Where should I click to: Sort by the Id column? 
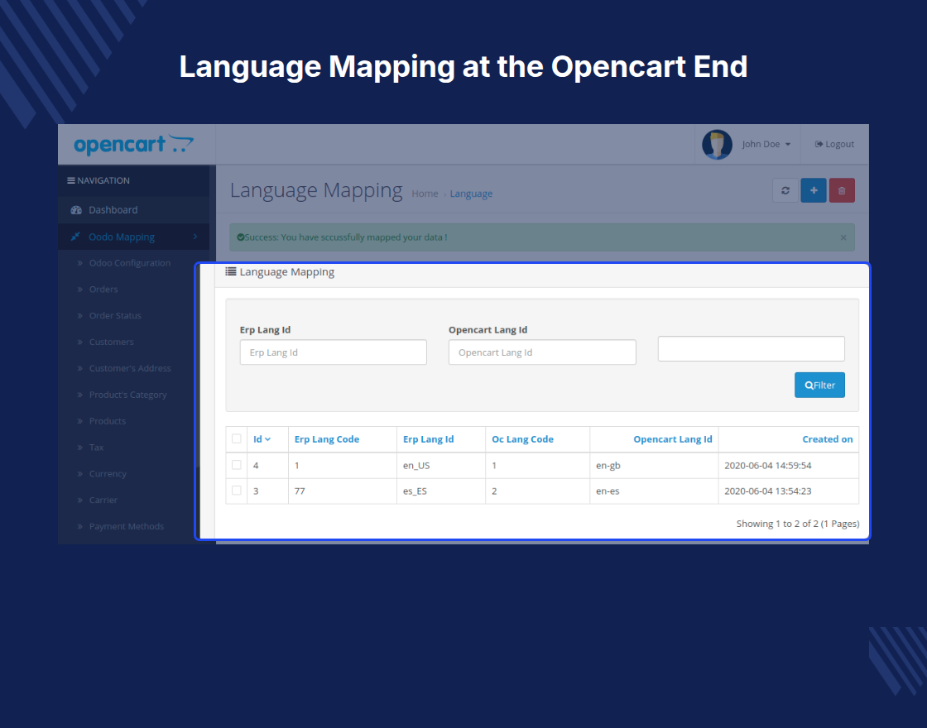tap(262, 439)
